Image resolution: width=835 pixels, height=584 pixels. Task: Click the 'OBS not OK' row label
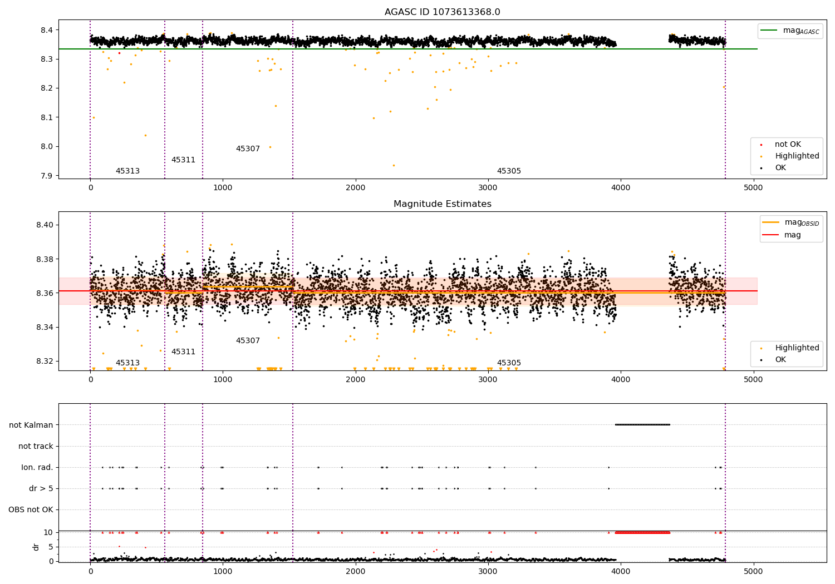pyautogui.click(x=31, y=509)
